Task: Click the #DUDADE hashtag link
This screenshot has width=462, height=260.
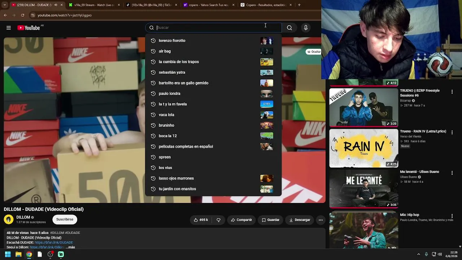Action: [73, 233]
